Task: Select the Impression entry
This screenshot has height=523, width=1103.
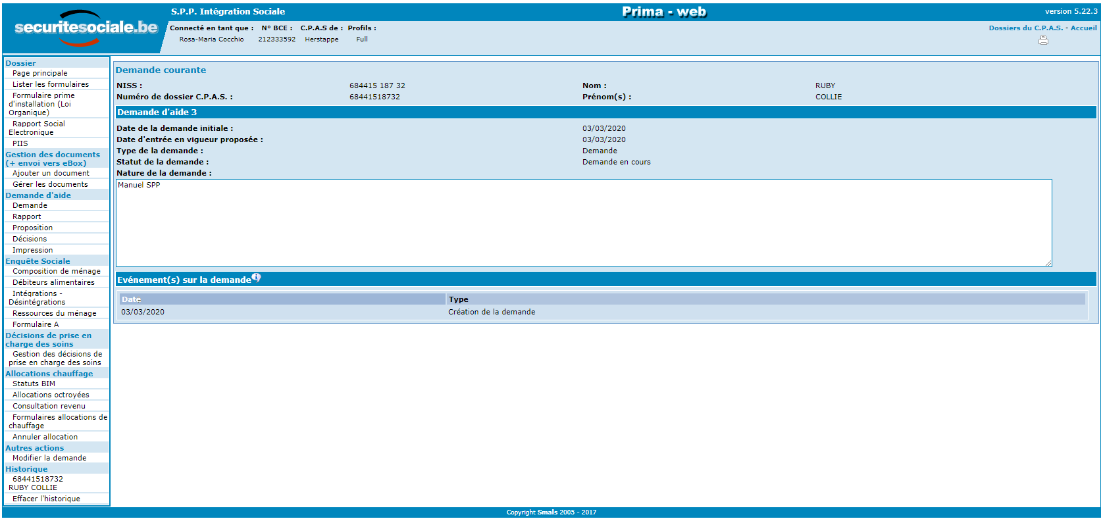Action: [x=32, y=250]
